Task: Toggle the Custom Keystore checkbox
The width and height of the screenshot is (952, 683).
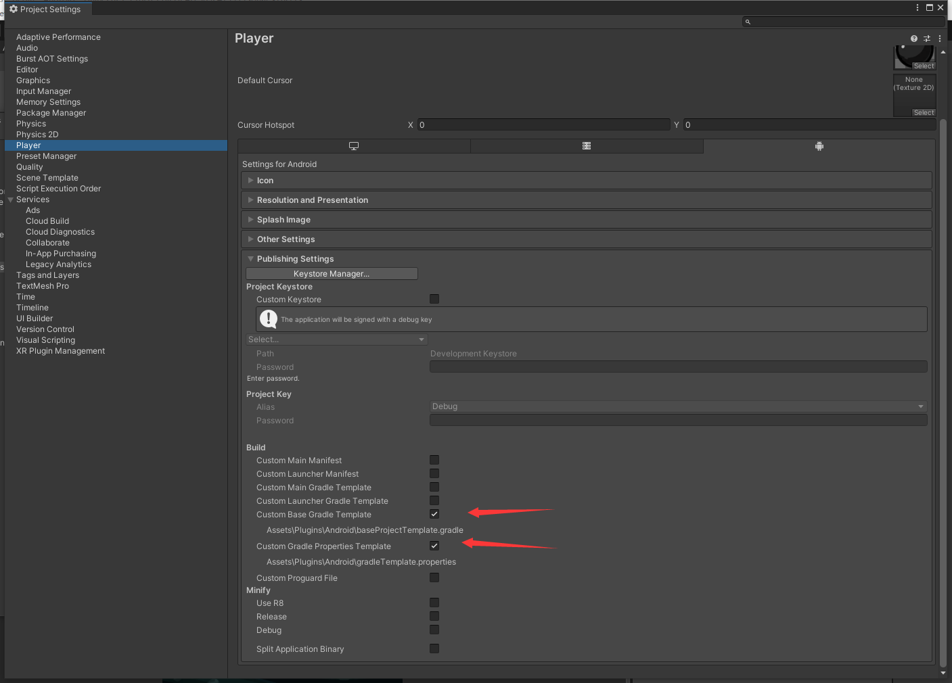Action: point(434,299)
